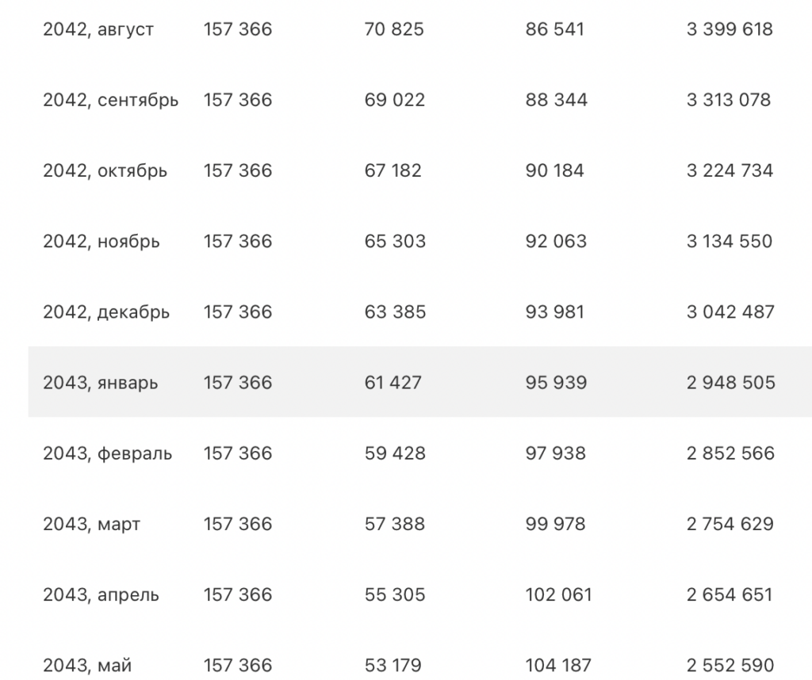Select the "2043, март" date cell
This screenshot has height=680, width=812.
click(91, 524)
